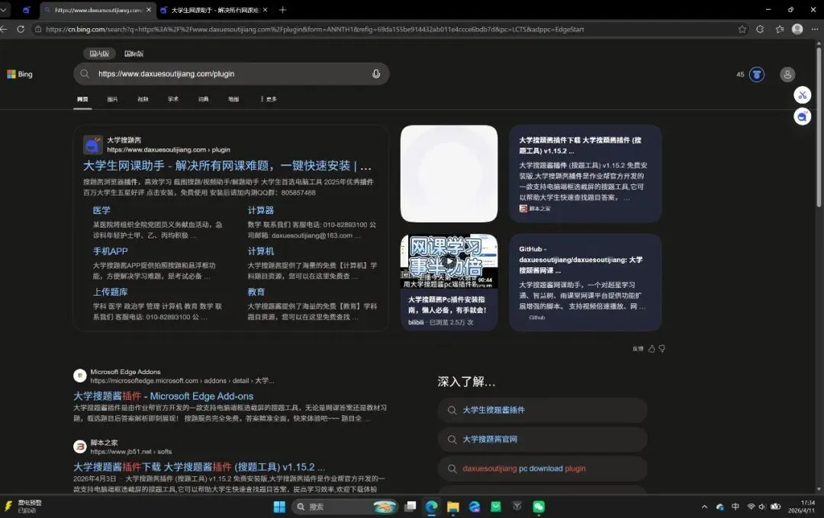
Task: Click the 大学搜题酱 site favicon in first result
Action: tap(93, 145)
